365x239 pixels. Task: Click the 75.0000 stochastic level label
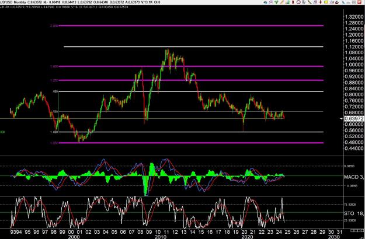(x=350, y=205)
